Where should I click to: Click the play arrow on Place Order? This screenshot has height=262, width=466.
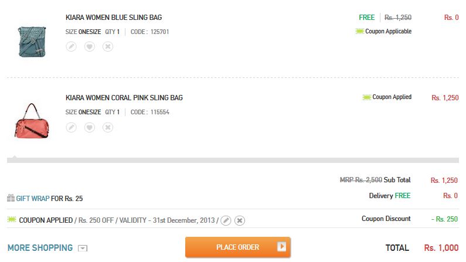tap(281, 247)
